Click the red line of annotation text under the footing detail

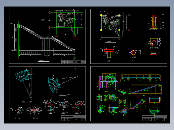[x=153, y=55]
